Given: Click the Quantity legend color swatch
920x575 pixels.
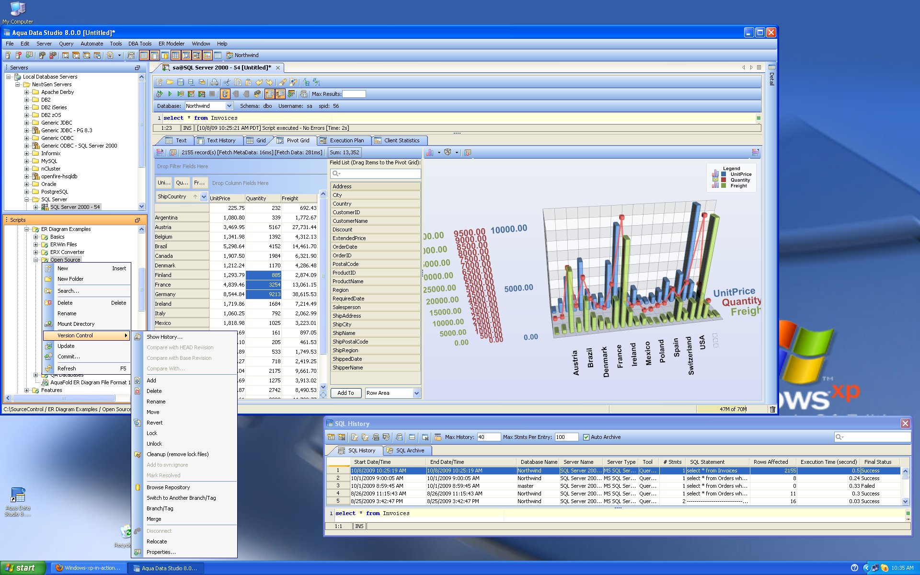Looking at the screenshot, I should click(x=724, y=180).
